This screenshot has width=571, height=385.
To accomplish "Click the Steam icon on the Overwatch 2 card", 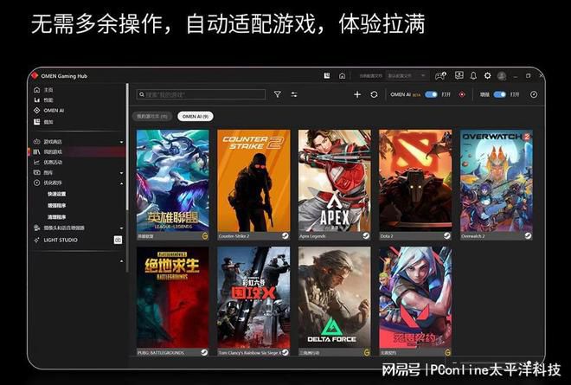I will (x=528, y=235).
